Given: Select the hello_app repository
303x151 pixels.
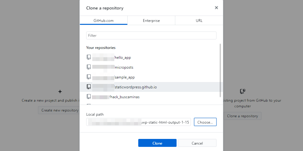Looking at the screenshot, I should (x=123, y=58).
